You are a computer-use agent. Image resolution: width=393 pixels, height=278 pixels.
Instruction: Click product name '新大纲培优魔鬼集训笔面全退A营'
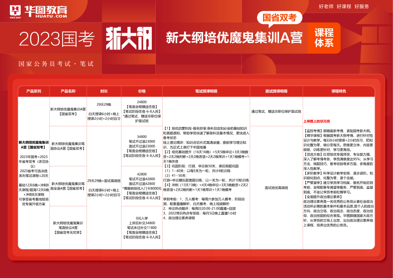click(68, 186)
